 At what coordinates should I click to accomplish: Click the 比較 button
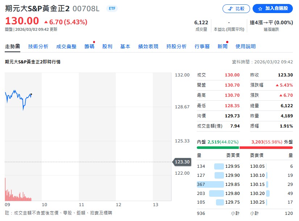(x=236, y=8)
